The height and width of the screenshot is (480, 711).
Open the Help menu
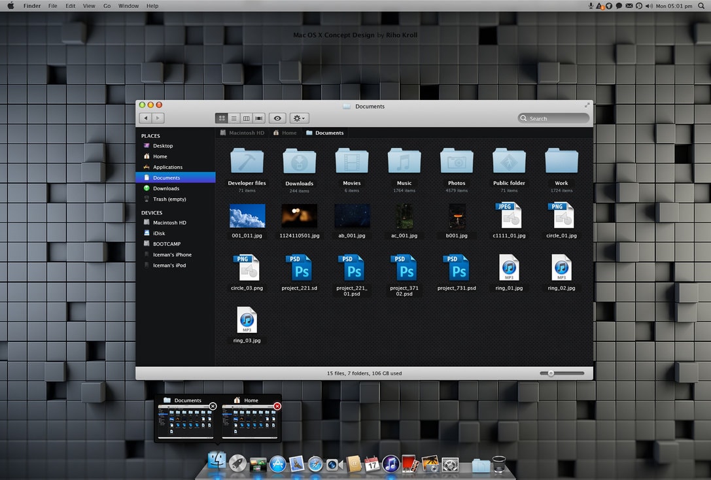click(x=152, y=6)
